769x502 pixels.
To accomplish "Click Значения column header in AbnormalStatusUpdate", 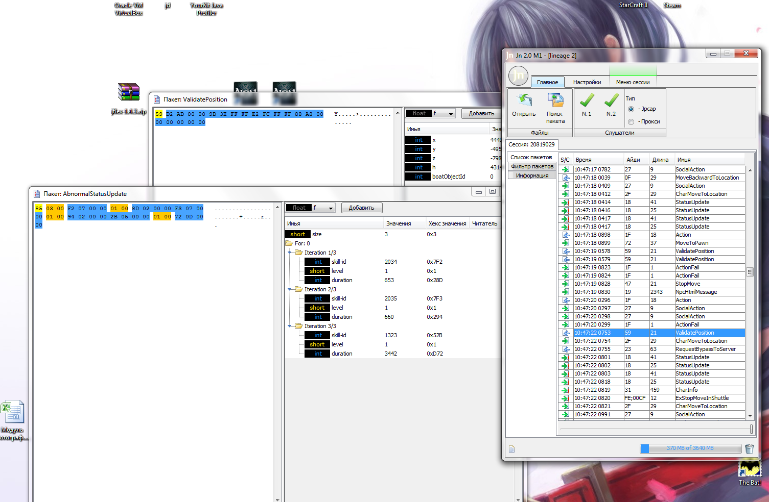I will point(405,223).
